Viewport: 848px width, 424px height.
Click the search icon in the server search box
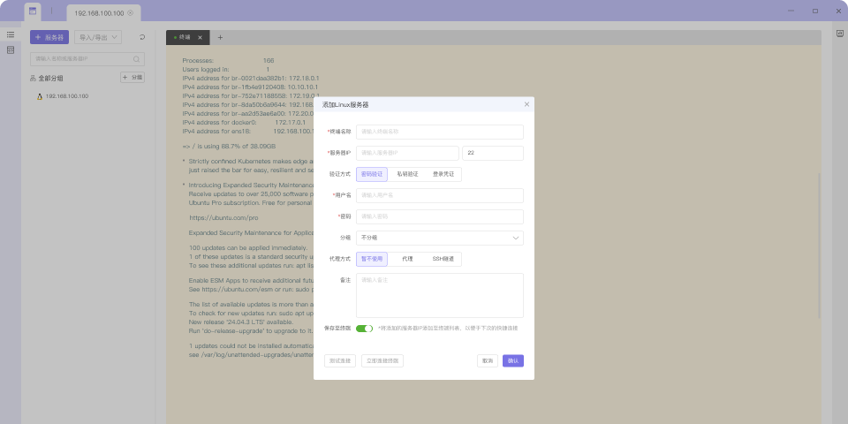(137, 59)
